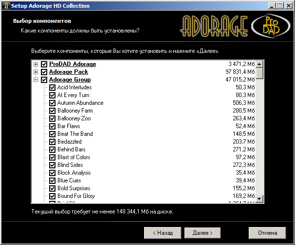295x245 pixels.
Task: Select the Autumn Abundance row text
Action: point(80,103)
